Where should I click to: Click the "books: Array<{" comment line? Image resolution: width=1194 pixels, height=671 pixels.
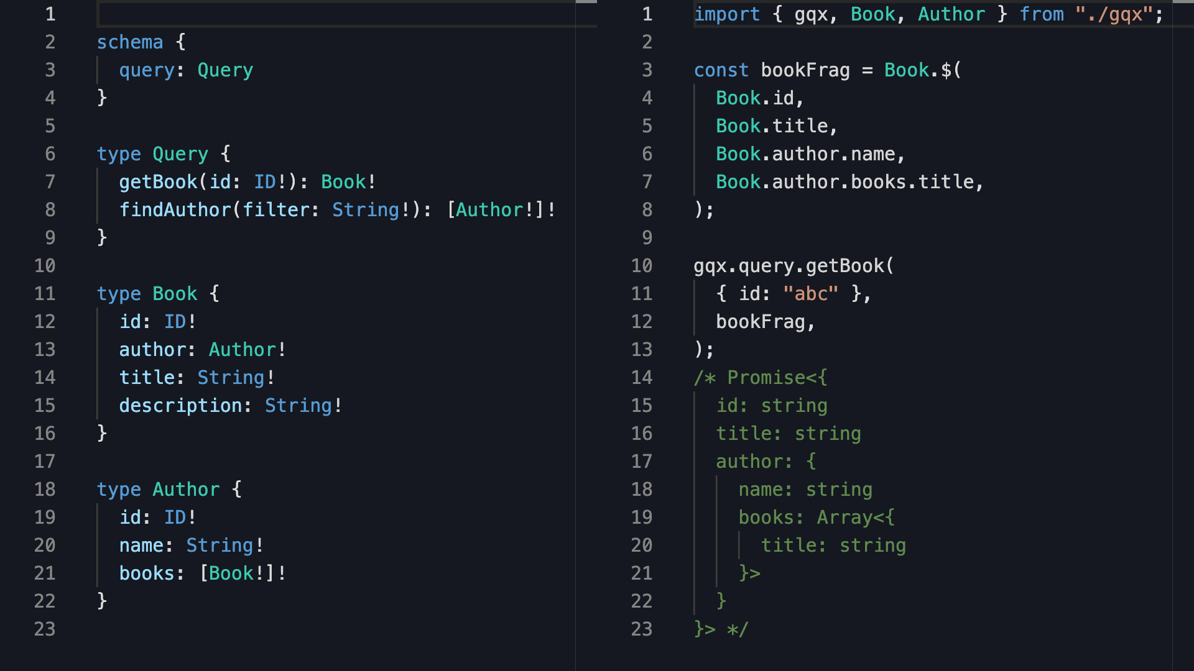tap(816, 518)
